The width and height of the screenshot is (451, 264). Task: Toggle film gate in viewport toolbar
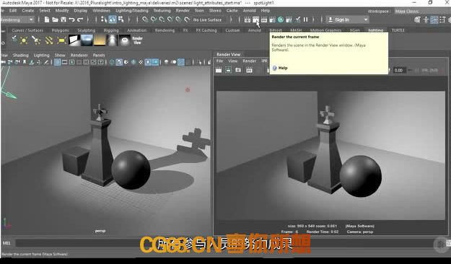tap(65, 62)
